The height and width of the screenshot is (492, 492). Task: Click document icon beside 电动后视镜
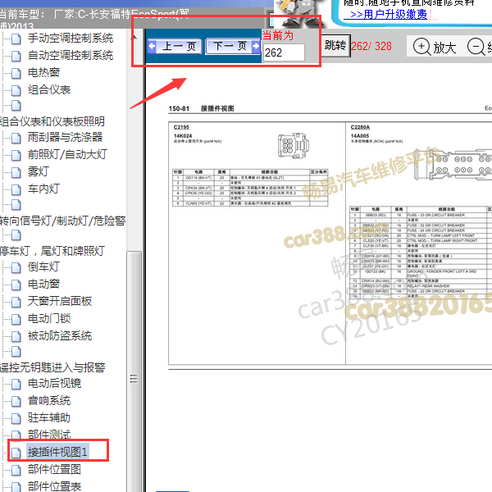(x=16, y=384)
